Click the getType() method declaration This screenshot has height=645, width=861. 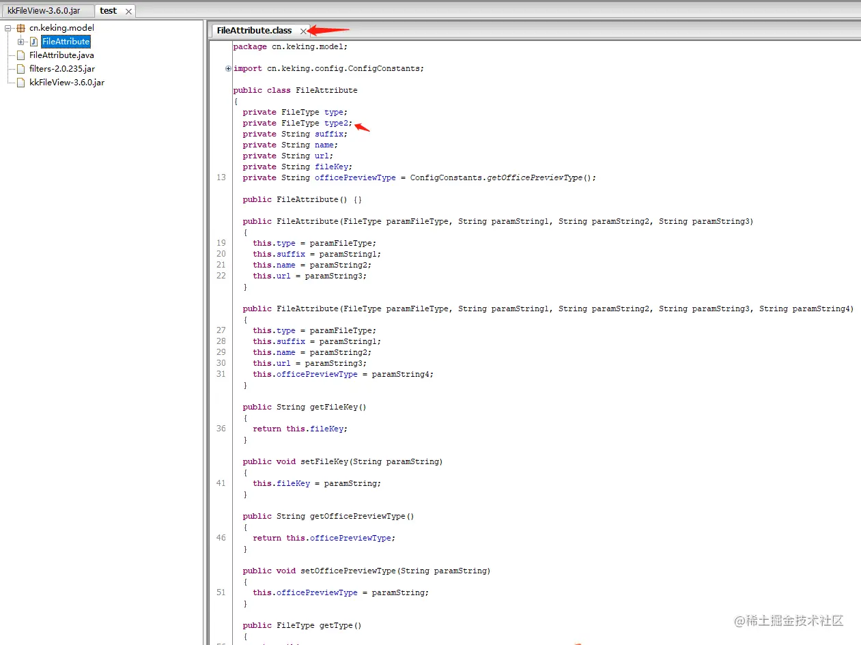302,625
